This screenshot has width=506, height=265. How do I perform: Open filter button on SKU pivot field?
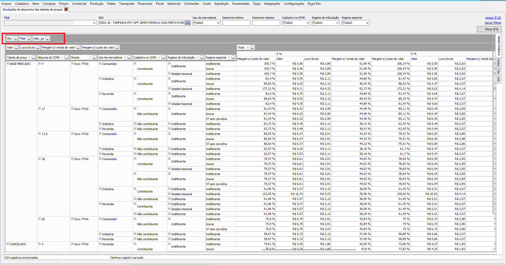coord(16,38)
